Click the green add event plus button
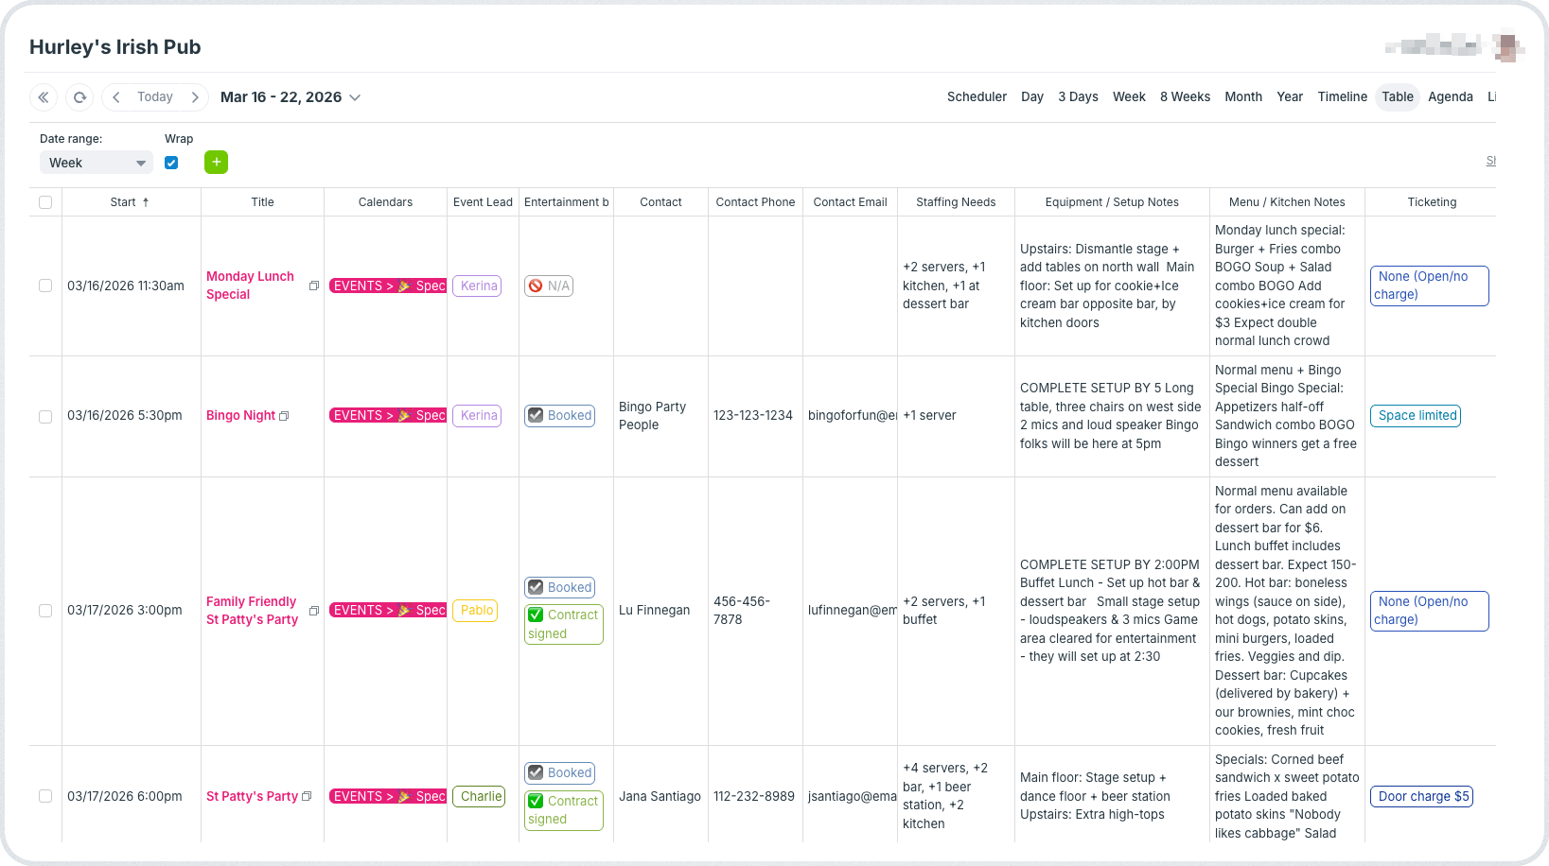Image resolution: width=1549 pixels, height=866 pixels. tap(216, 163)
